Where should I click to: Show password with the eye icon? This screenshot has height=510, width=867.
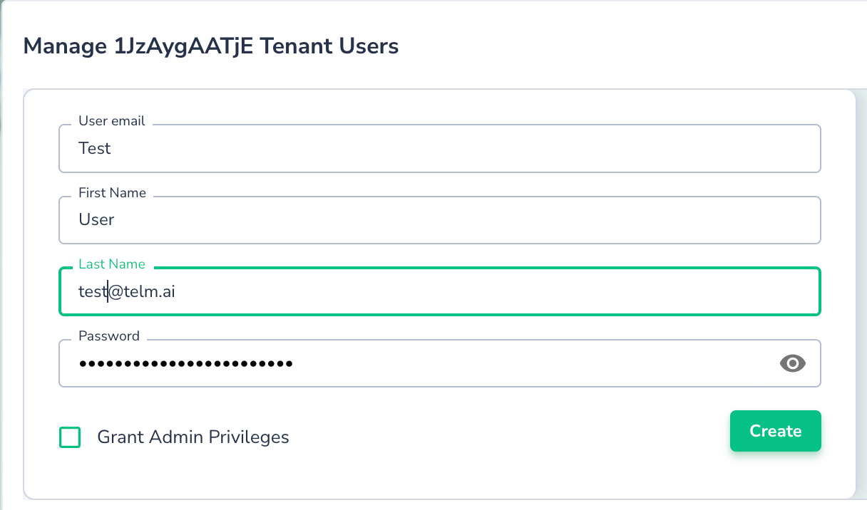793,364
